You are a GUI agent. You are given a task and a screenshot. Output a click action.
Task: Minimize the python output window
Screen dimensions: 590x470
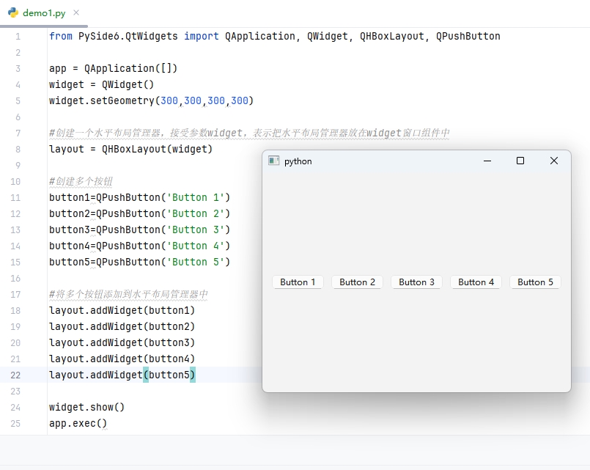coord(487,161)
